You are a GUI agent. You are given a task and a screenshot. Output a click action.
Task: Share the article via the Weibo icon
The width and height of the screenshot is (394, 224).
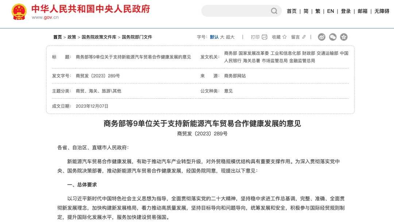pyautogui.click(x=321, y=37)
